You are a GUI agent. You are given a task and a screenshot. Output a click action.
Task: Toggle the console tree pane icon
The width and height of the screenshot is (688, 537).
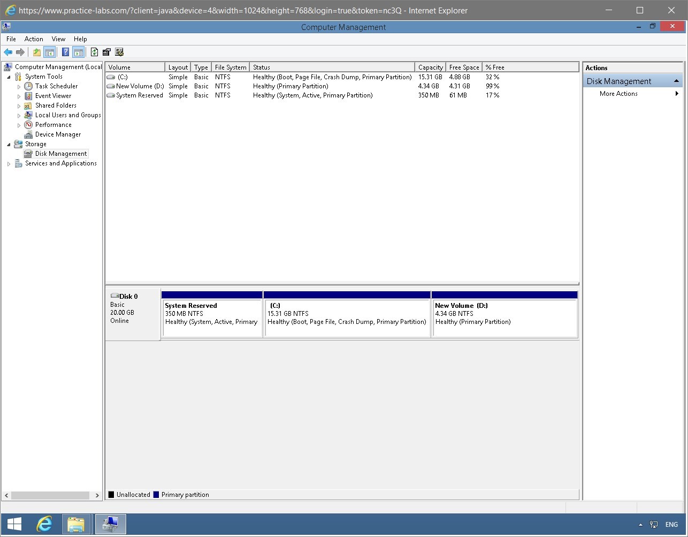point(49,52)
